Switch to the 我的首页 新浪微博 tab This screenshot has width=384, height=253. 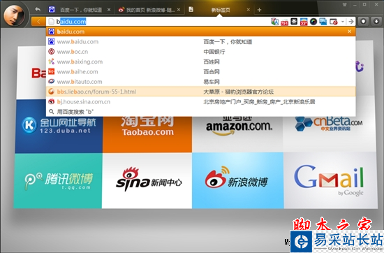pos(149,10)
